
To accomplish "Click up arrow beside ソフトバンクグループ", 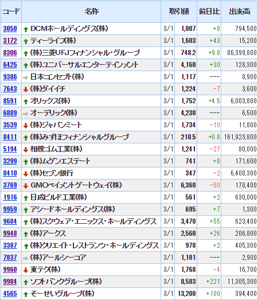I will pyautogui.click(x=26, y=283).
